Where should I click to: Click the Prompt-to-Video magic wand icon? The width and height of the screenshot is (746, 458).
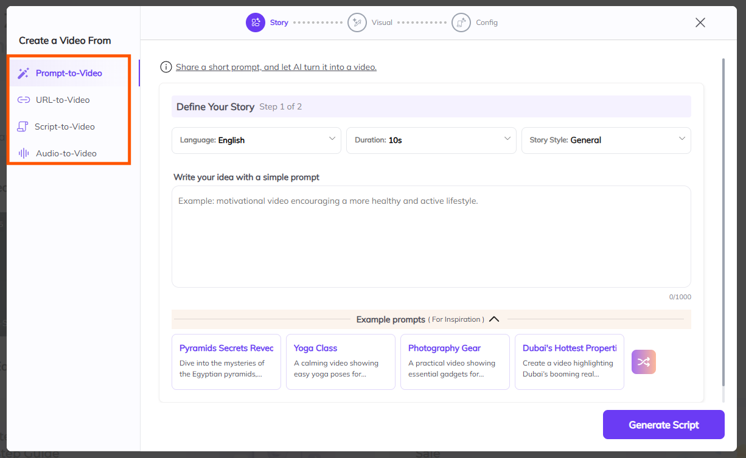[24, 73]
